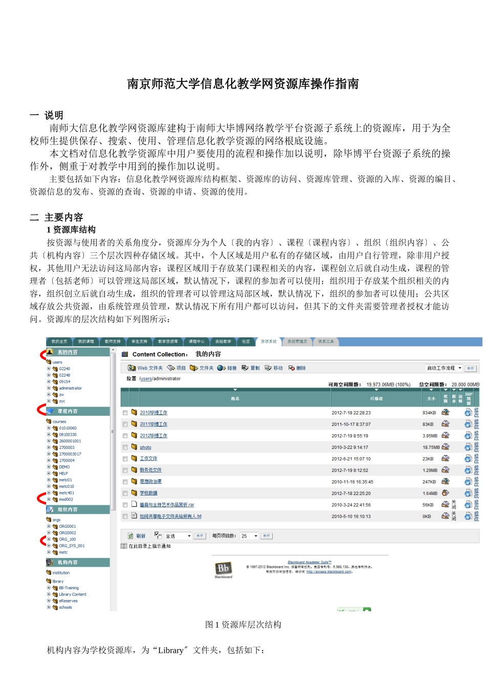This screenshot has height=688, width=486.
Task: Click the txt file icon for 如何共享电子文件夹
Action: click(x=134, y=516)
